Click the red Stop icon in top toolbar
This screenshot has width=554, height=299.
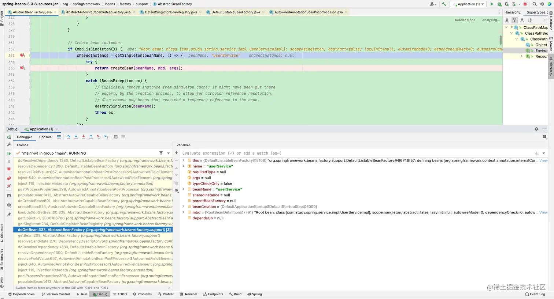click(525, 4)
